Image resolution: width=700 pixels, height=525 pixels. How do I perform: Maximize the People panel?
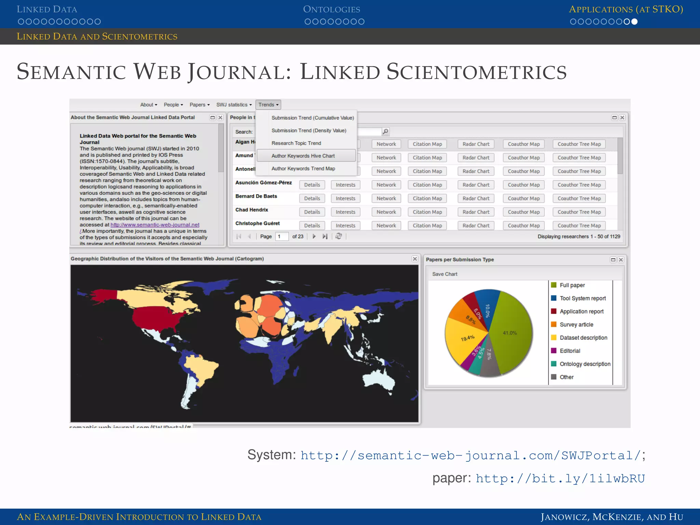pyautogui.click(x=614, y=118)
